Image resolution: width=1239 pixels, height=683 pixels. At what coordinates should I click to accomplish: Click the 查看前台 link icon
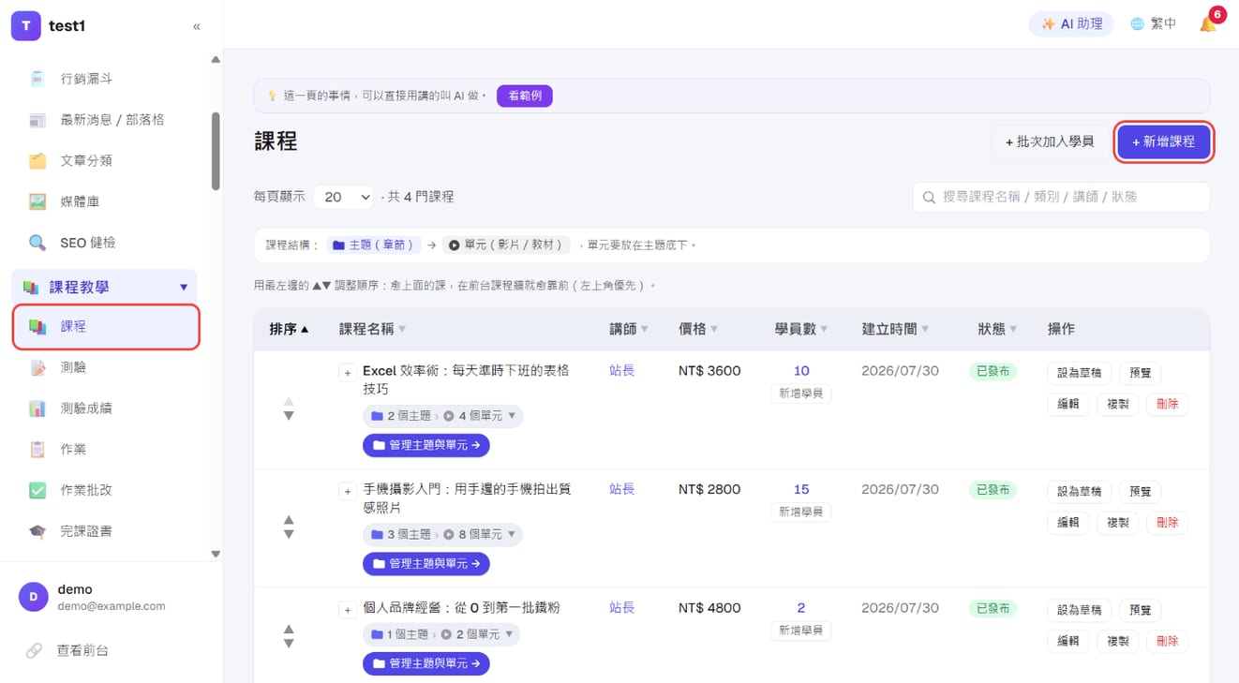[x=34, y=650]
